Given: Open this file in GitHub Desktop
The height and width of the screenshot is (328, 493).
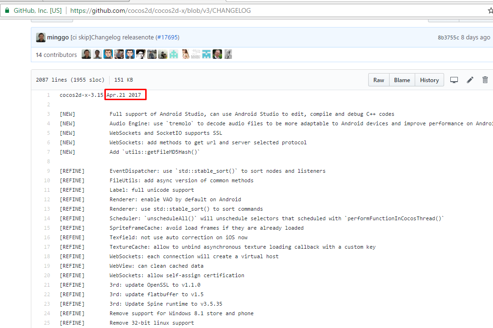Looking at the screenshot, I should pyautogui.click(x=454, y=80).
